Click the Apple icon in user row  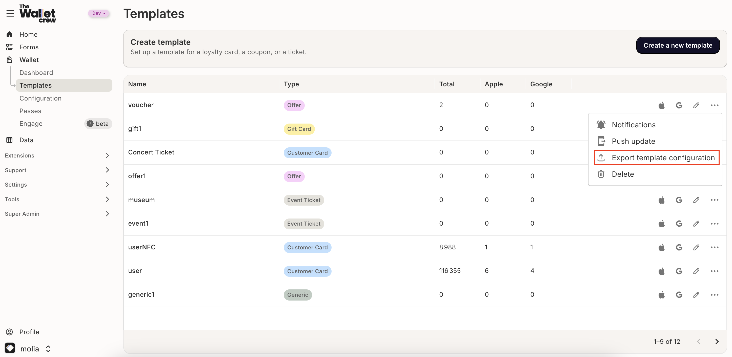click(x=662, y=271)
